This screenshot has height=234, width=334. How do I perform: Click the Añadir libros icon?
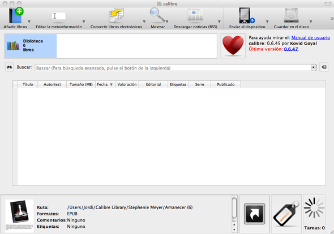coord(16,15)
